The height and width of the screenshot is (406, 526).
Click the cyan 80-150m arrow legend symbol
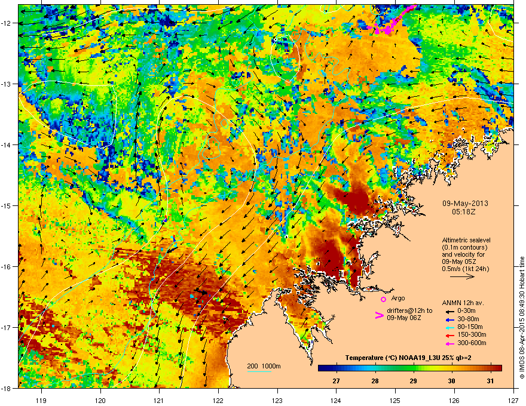point(450,328)
